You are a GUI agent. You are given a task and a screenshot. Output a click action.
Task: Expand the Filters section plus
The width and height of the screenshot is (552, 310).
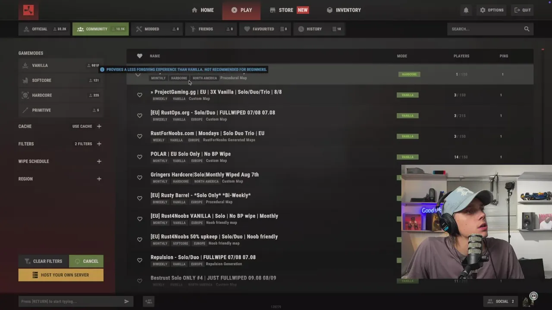pyautogui.click(x=99, y=144)
